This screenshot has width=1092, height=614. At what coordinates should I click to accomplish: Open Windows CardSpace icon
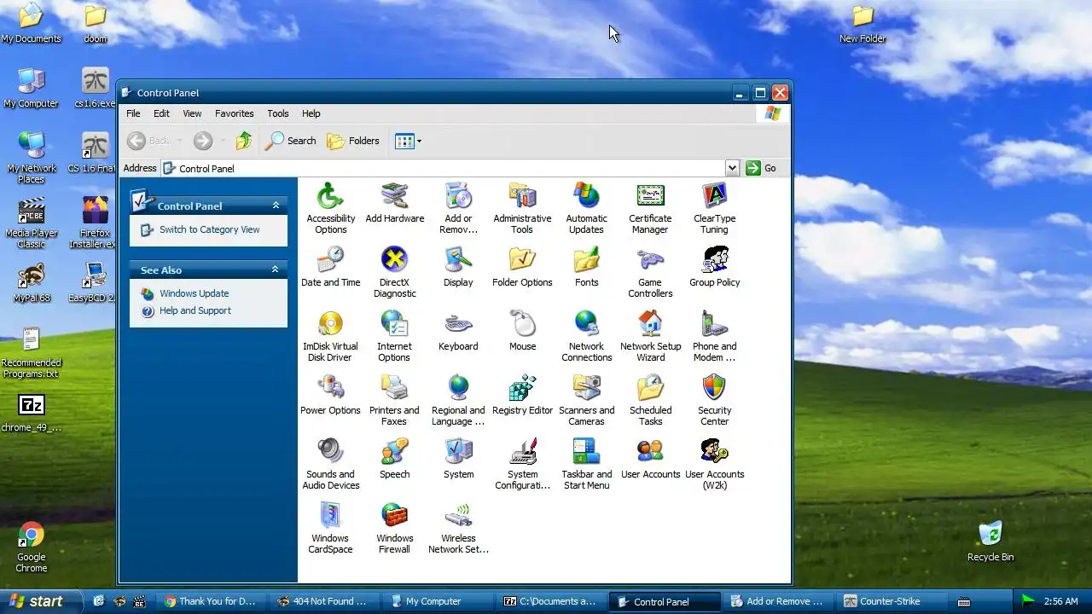click(330, 528)
